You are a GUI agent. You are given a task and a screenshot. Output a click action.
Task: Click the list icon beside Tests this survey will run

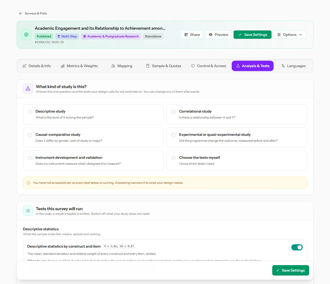click(x=28, y=211)
